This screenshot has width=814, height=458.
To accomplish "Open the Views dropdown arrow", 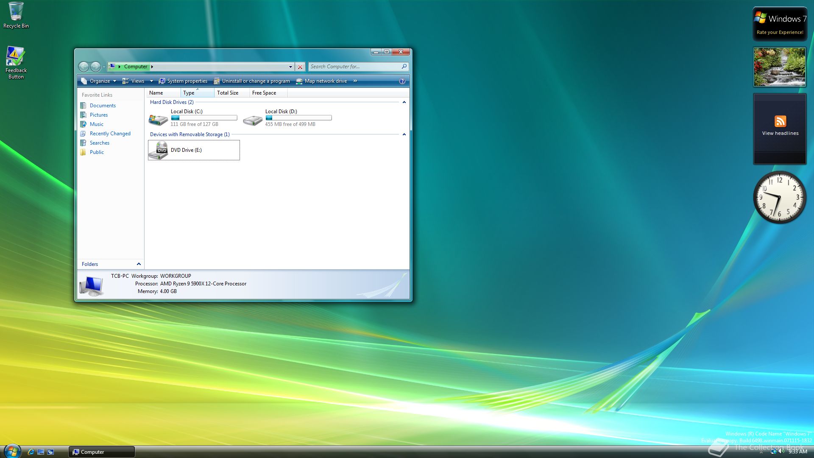I will [151, 81].
